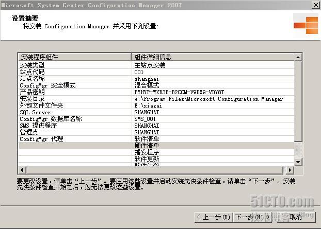321x229 pixels.
Task: Click the list's scroll up arrow
Action: point(298,57)
